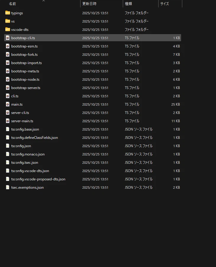
Task: Select tsconfig.json file name
Action: coord(21,146)
